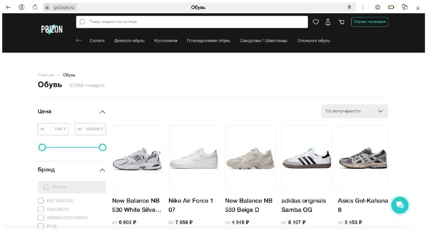Focus the product search input field

[192, 22]
